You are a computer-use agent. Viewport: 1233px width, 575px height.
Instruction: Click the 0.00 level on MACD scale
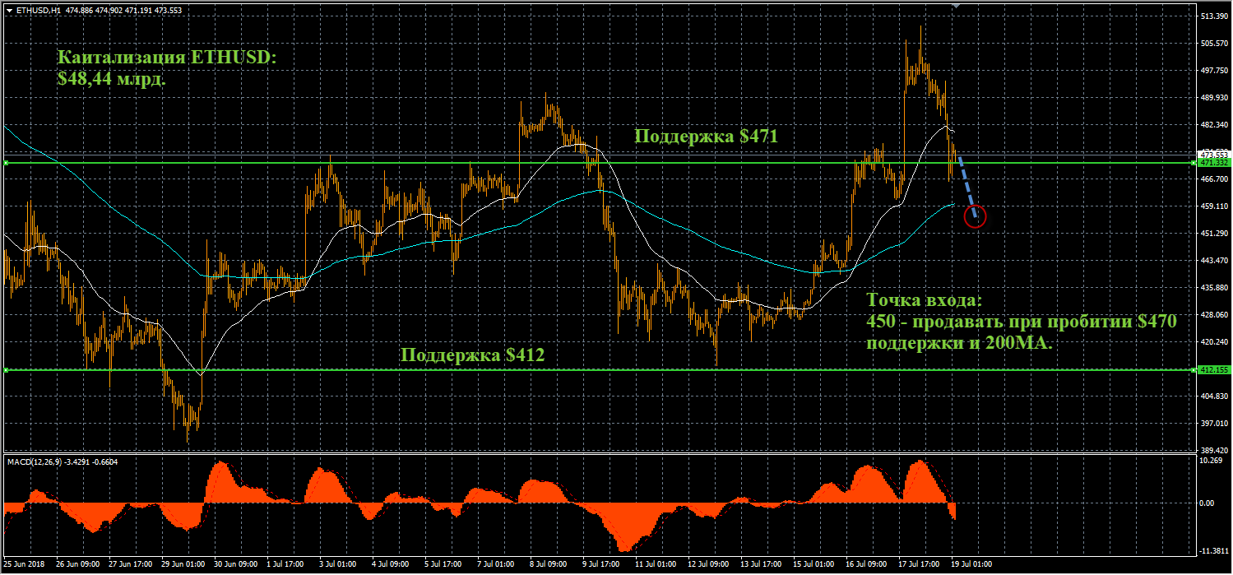point(1208,503)
